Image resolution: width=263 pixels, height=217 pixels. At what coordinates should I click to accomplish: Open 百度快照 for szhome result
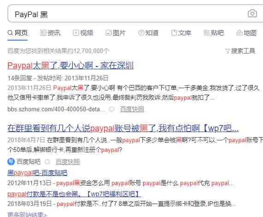(132, 109)
